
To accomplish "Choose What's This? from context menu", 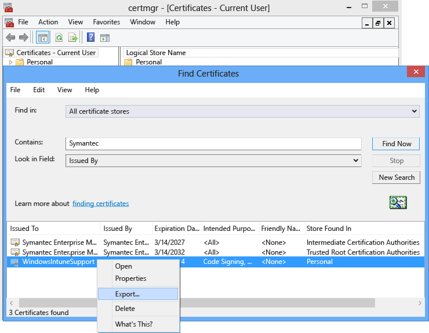I will [138, 324].
